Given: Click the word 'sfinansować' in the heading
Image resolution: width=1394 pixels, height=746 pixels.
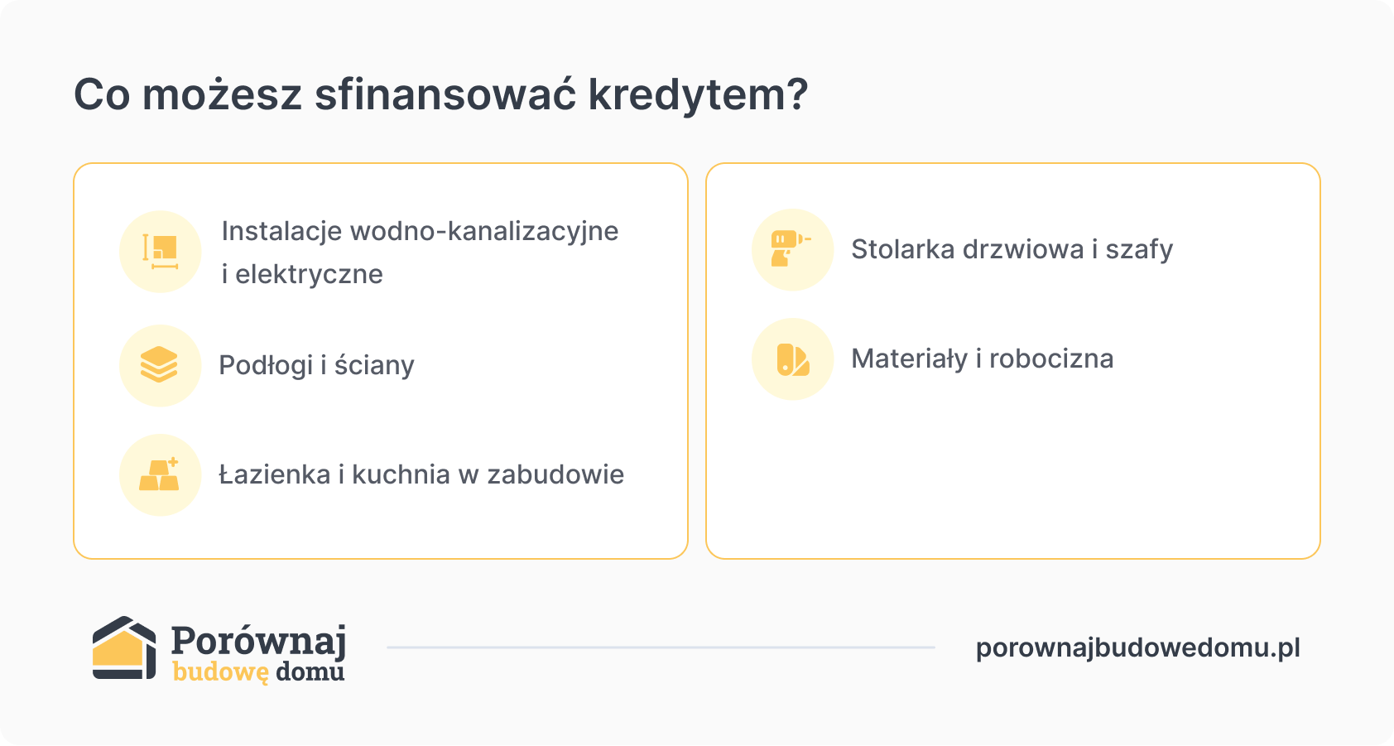Looking at the screenshot, I should (x=445, y=94).
